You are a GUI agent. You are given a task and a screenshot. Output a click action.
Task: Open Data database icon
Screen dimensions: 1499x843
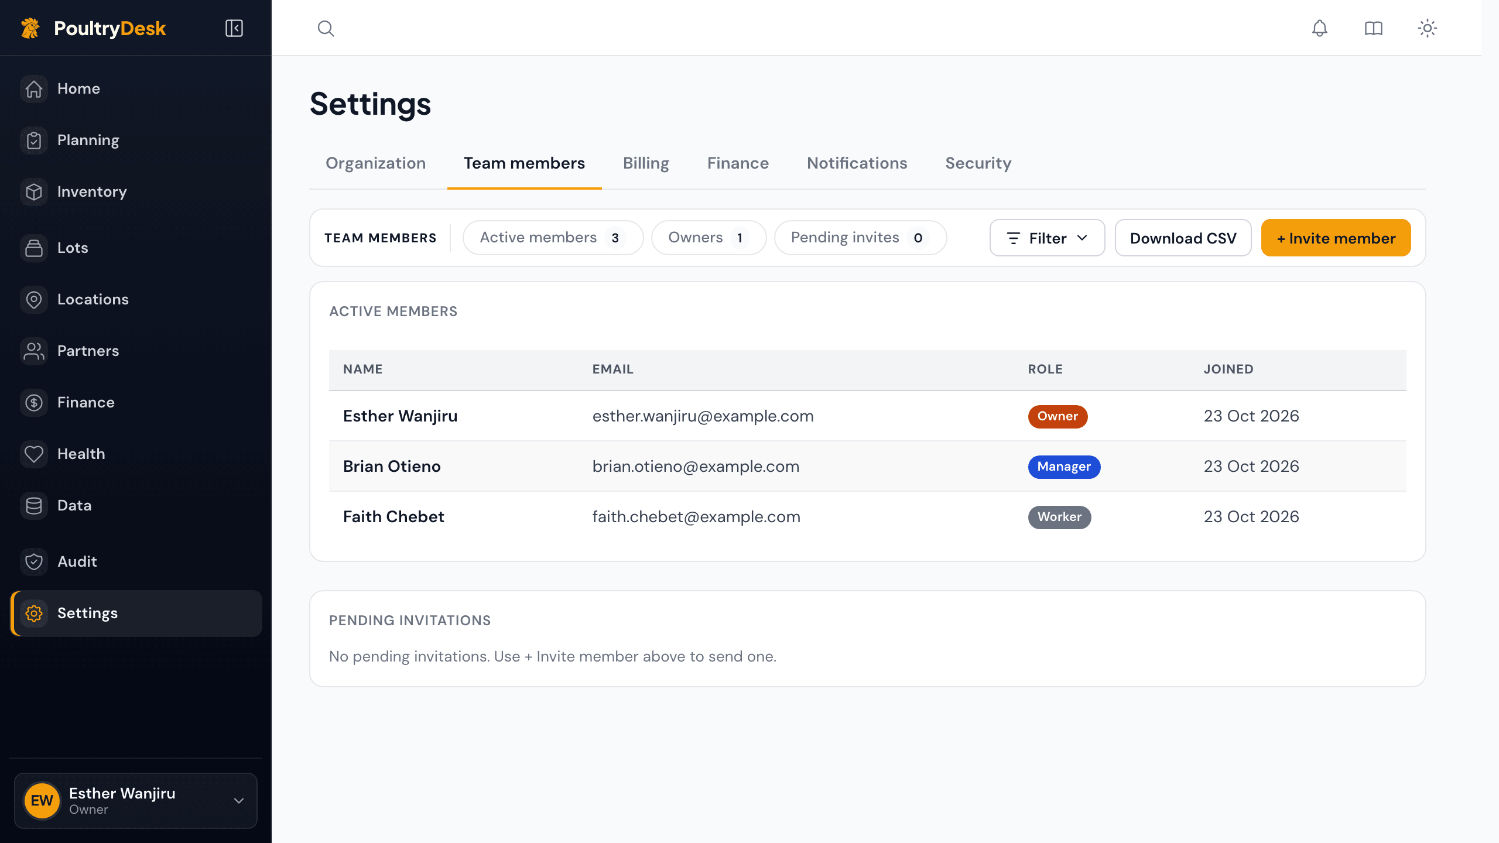point(34,506)
